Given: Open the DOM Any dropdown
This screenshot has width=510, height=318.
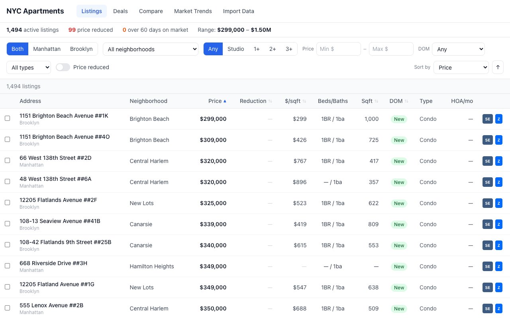Looking at the screenshot, I should 458,49.
